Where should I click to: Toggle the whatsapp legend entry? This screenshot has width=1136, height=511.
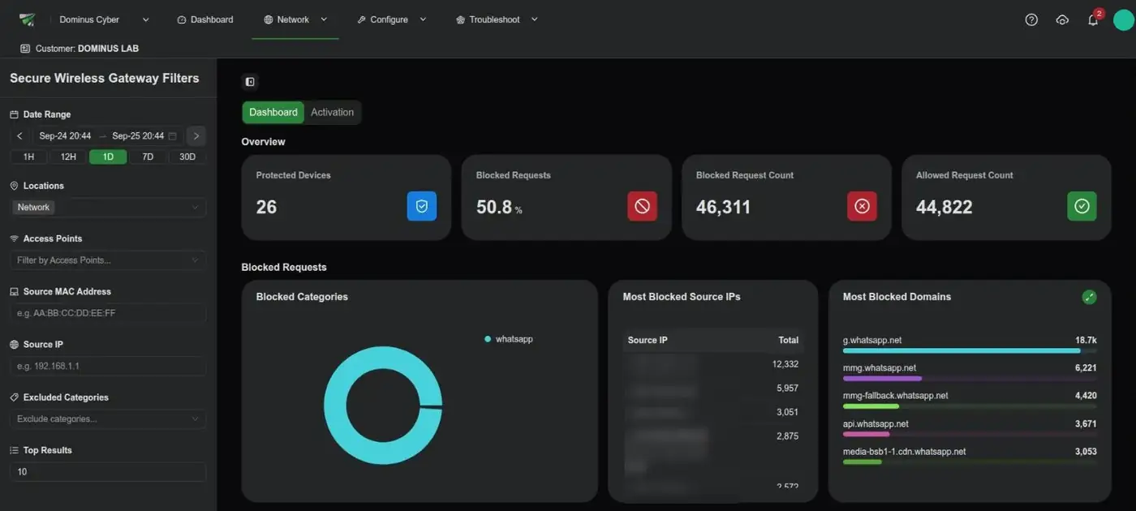pyautogui.click(x=509, y=339)
